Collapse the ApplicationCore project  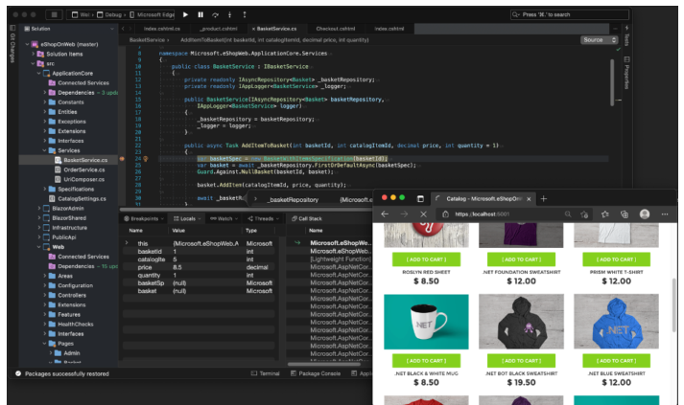point(38,73)
